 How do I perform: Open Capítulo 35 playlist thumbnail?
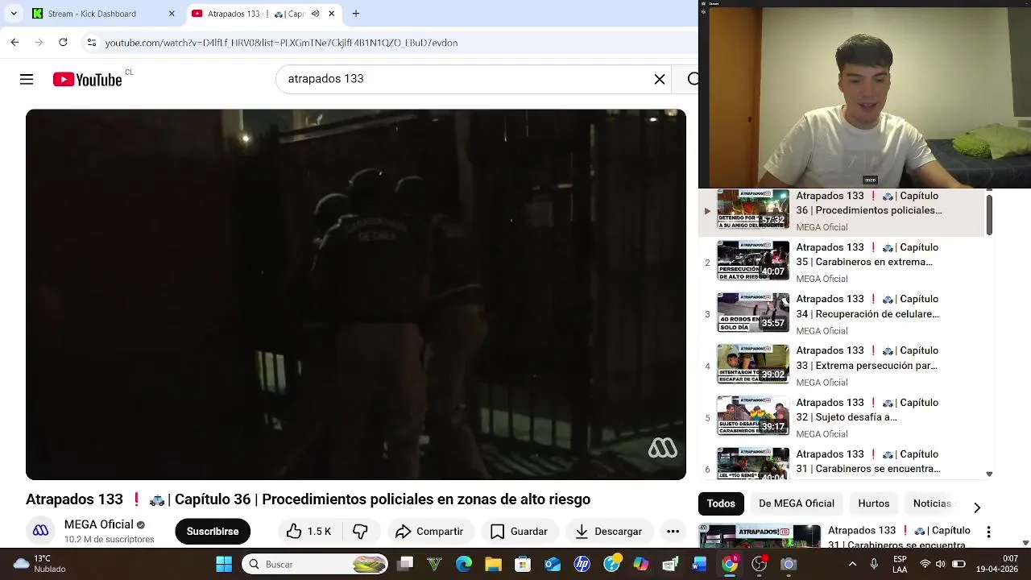[753, 260]
